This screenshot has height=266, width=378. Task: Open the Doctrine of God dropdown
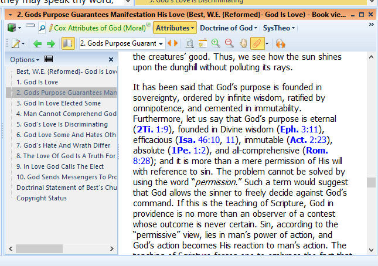pos(229,28)
